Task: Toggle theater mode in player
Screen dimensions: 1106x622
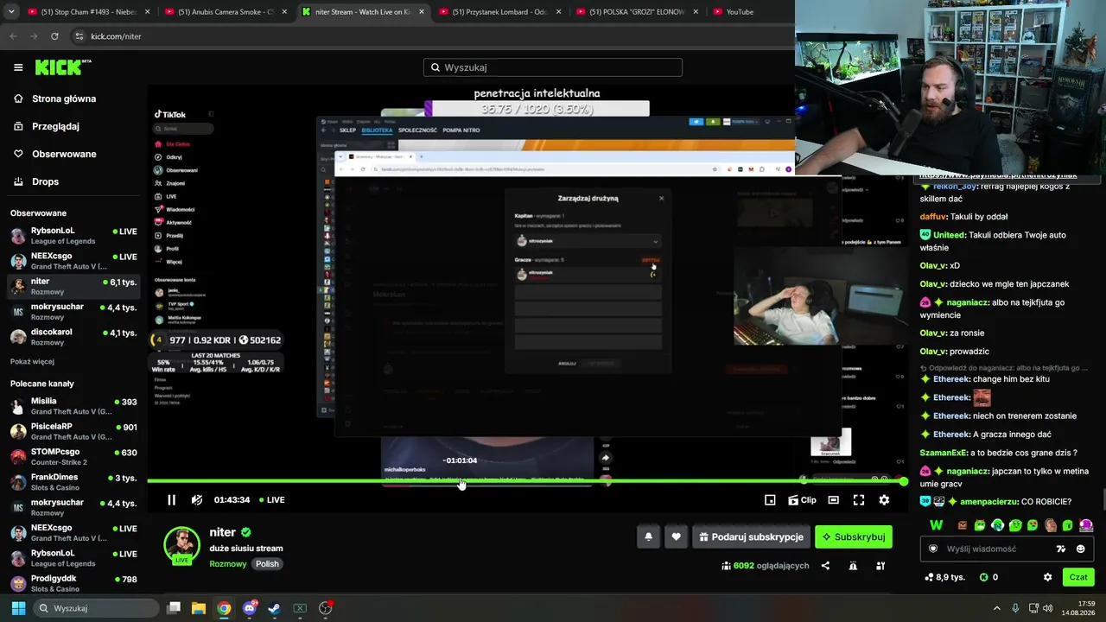Action: [x=833, y=500]
